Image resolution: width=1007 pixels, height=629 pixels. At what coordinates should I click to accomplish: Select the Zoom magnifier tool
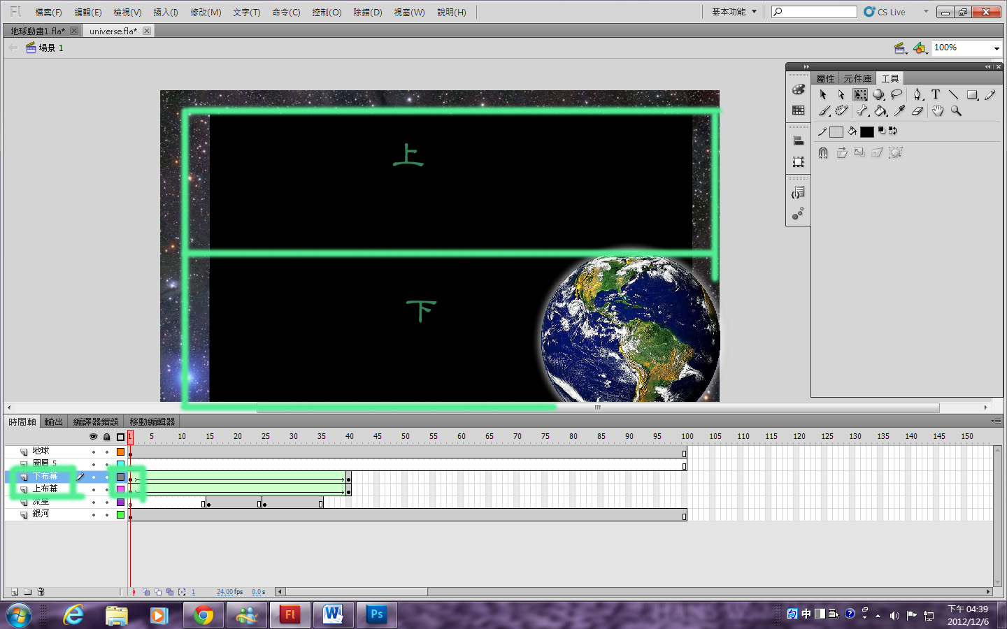click(956, 111)
